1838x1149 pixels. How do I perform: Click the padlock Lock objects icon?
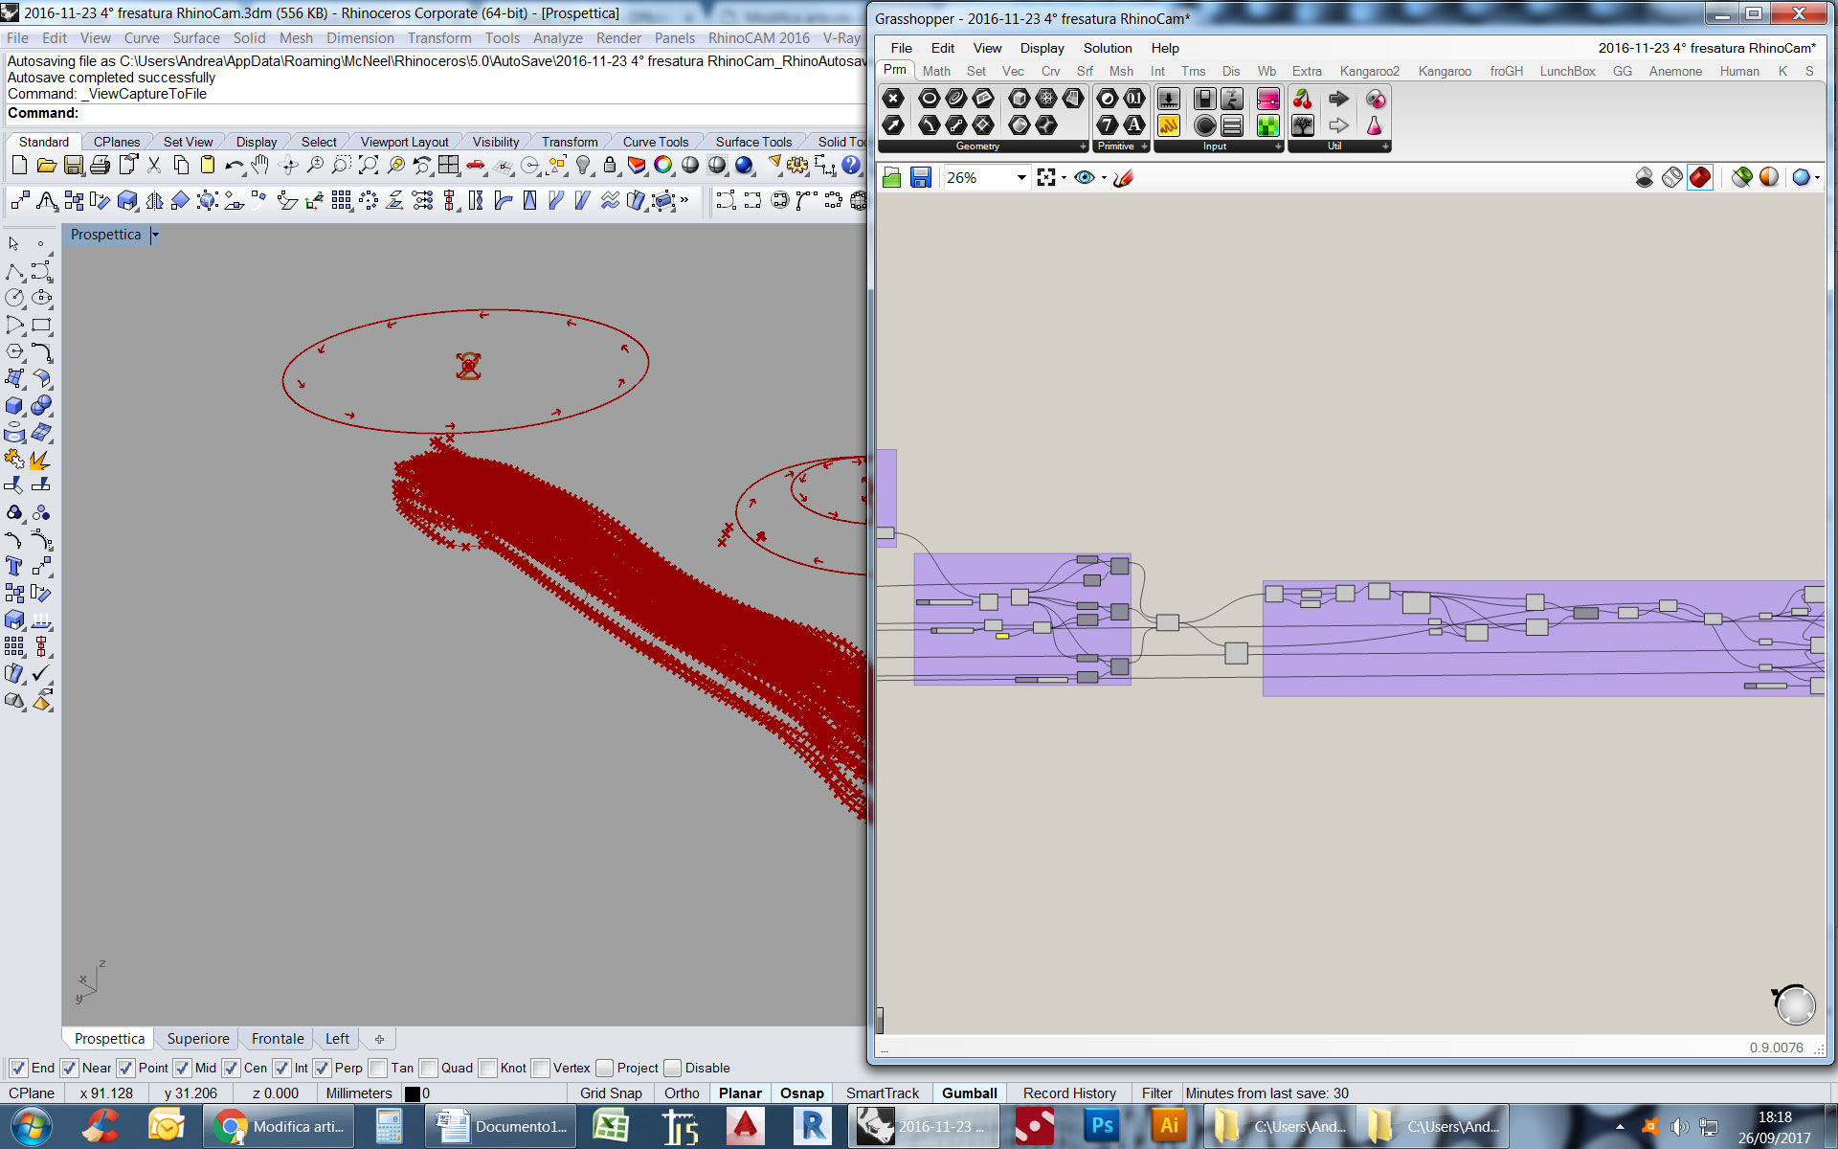coord(609,166)
